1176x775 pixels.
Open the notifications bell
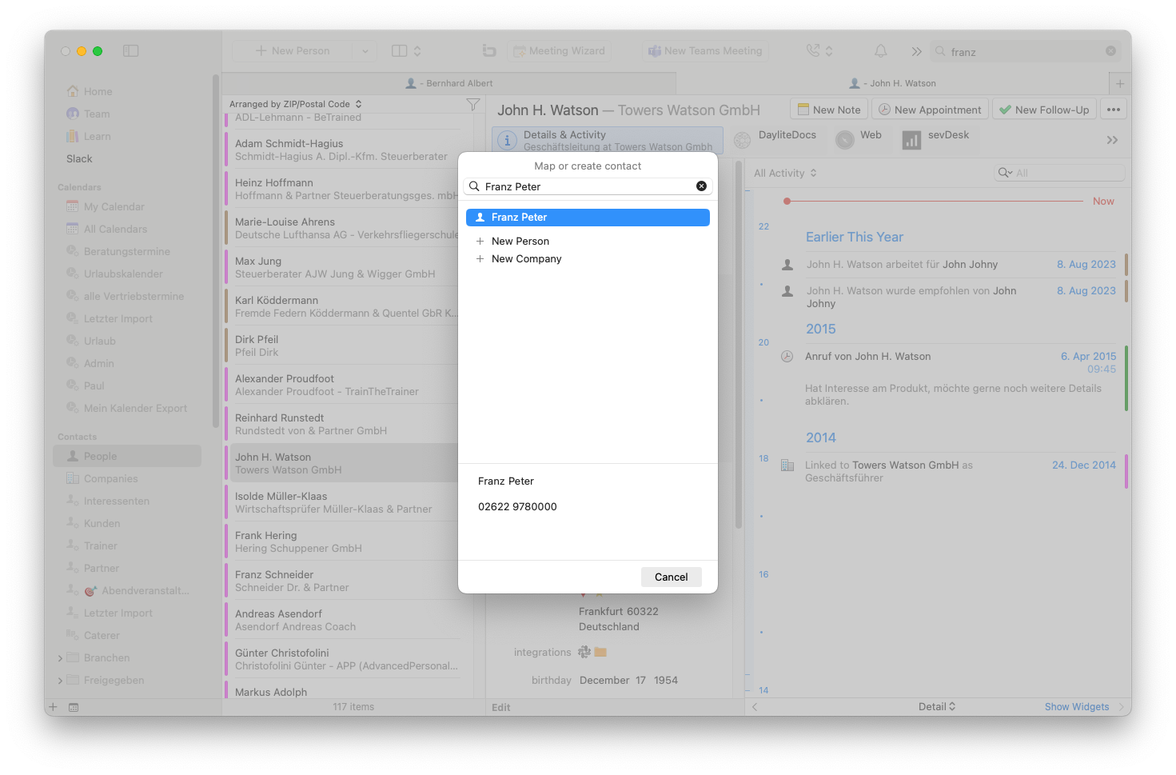click(880, 51)
